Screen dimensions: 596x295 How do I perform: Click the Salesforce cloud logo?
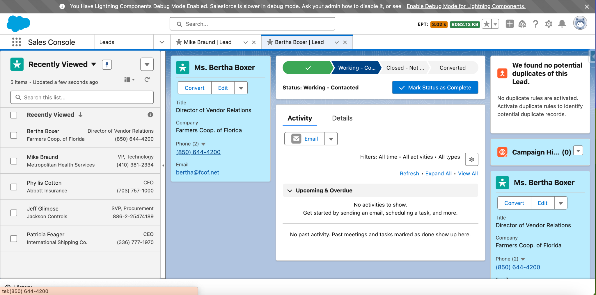click(x=18, y=24)
